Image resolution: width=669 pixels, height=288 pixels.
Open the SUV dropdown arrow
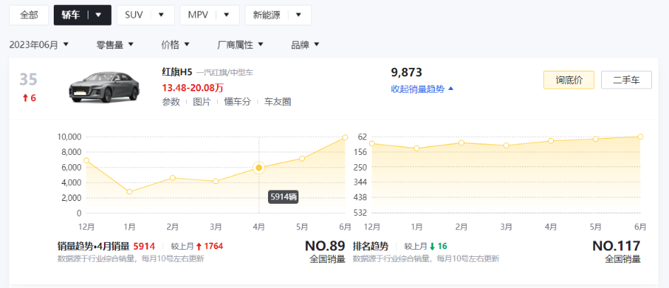[161, 15]
